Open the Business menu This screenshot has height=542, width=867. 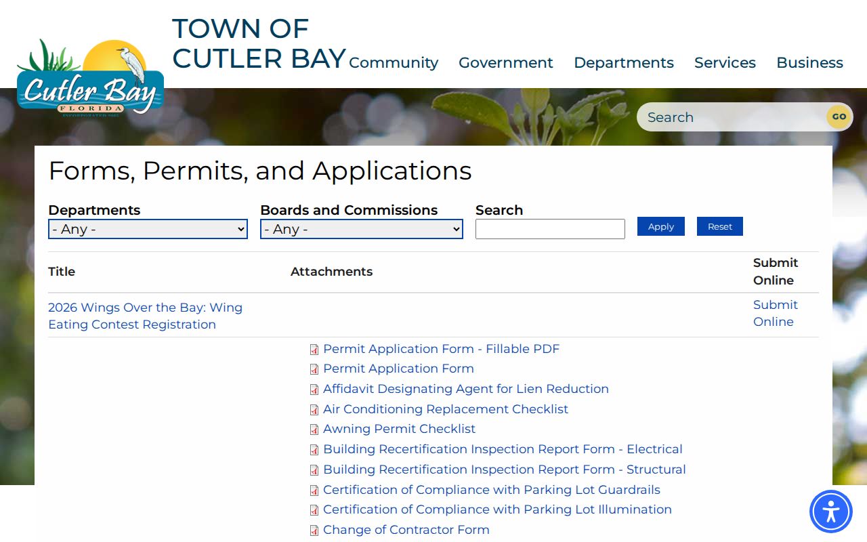coord(809,62)
